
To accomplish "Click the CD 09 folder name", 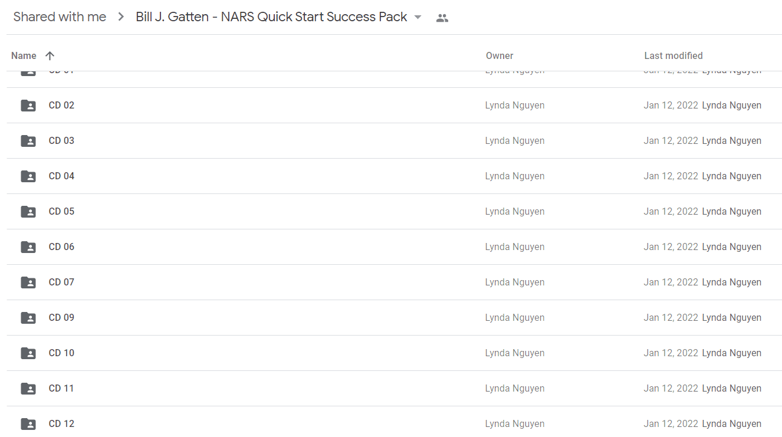I will click(x=61, y=317).
